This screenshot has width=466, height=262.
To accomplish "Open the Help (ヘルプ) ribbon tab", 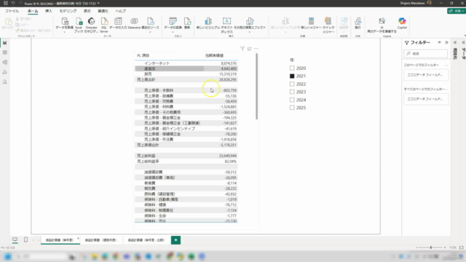I will click(x=120, y=11).
